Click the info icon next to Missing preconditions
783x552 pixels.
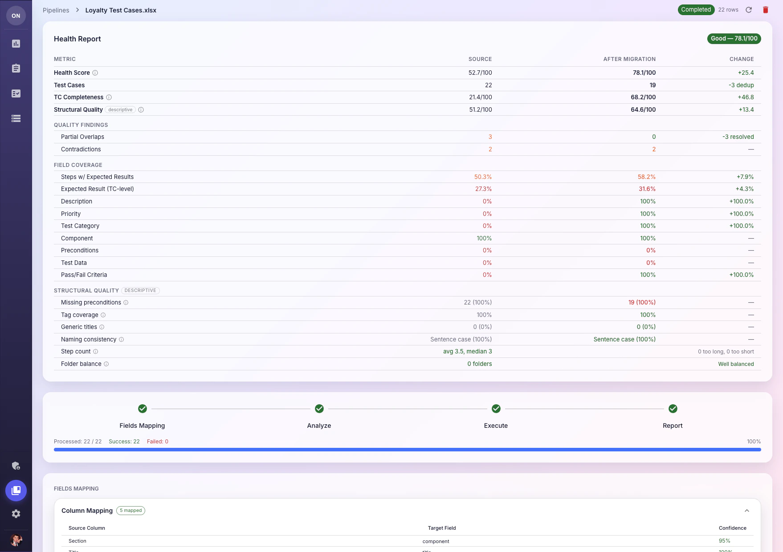(126, 302)
